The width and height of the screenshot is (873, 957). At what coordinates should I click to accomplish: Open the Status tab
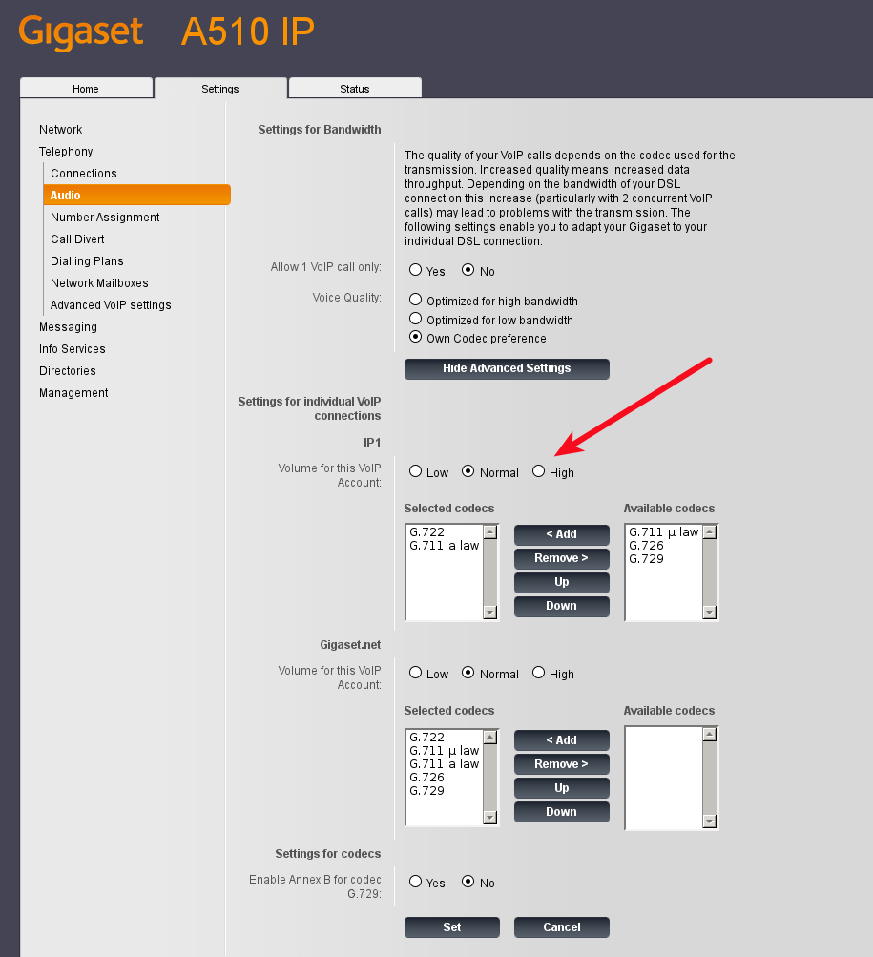[355, 89]
